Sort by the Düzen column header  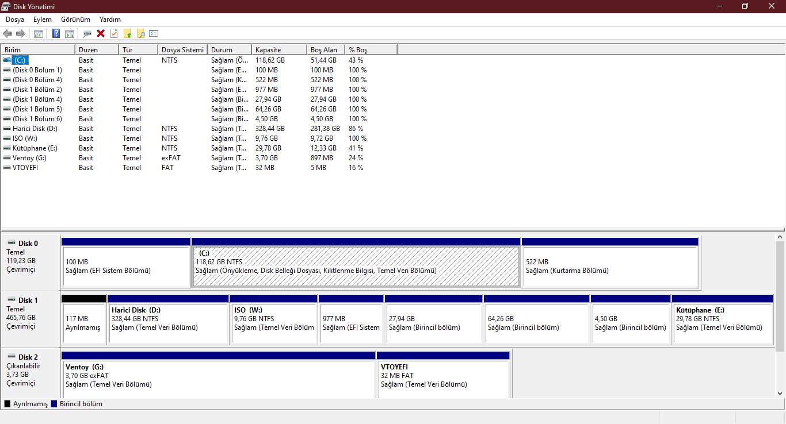(97, 50)
